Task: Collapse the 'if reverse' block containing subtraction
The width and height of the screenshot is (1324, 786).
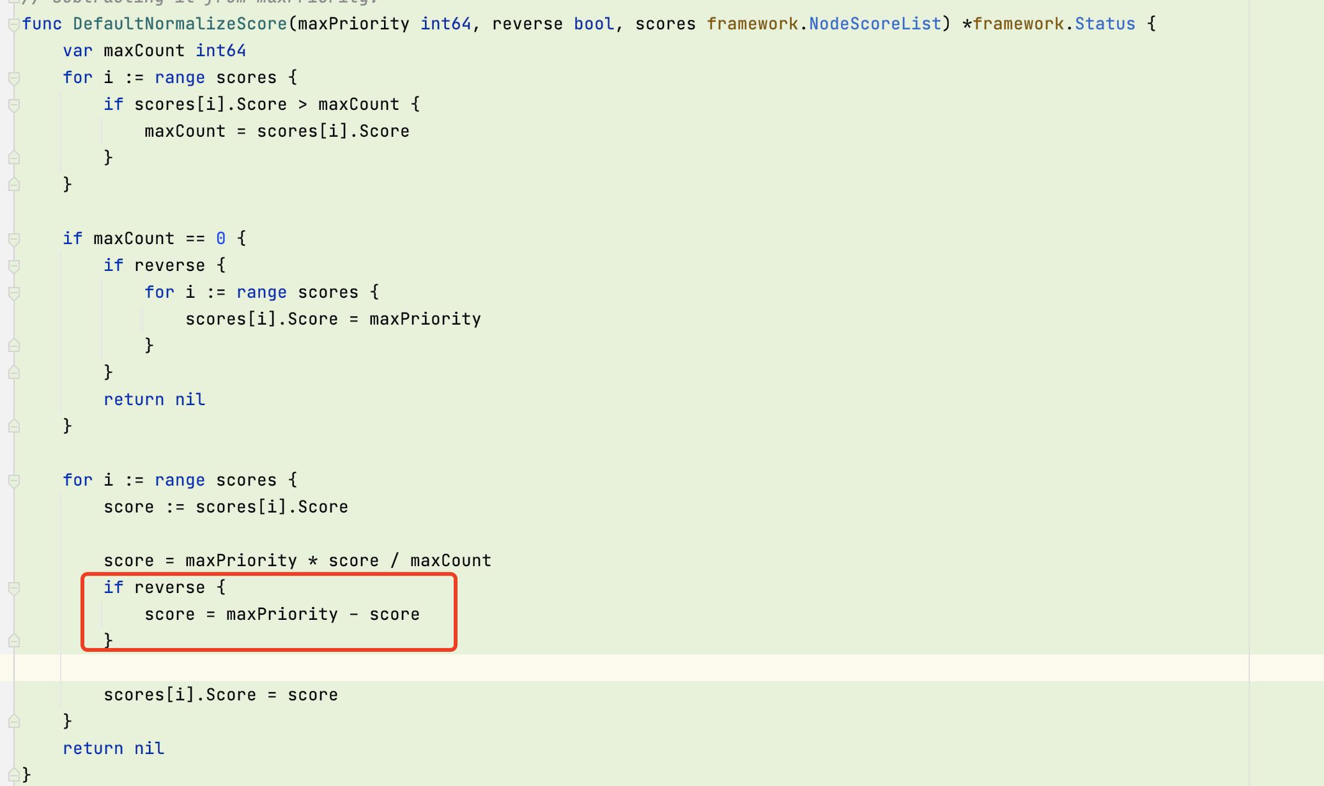Action: (x=13, y=588)
